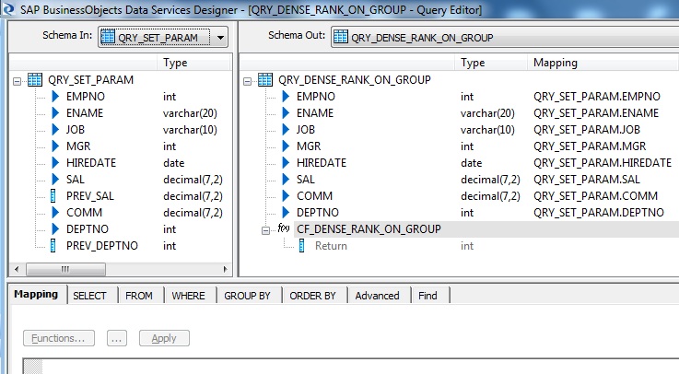Click mapping text QRY_SET_PARAM.COMM
The image size is (679, 374).
point(595,196)
